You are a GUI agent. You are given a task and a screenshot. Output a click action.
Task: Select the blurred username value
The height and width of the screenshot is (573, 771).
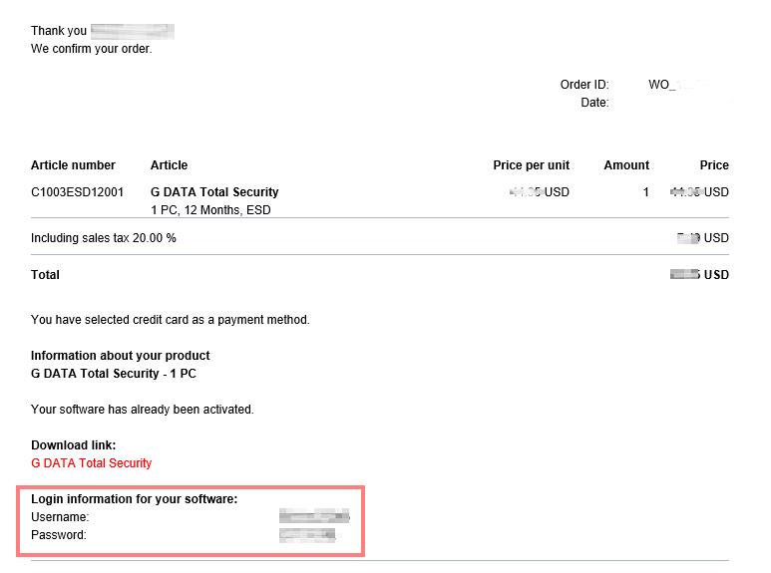314,516
